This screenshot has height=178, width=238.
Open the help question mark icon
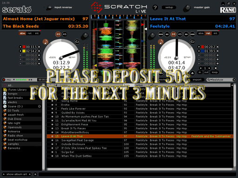pyautogui.click(x=155, y=7)
